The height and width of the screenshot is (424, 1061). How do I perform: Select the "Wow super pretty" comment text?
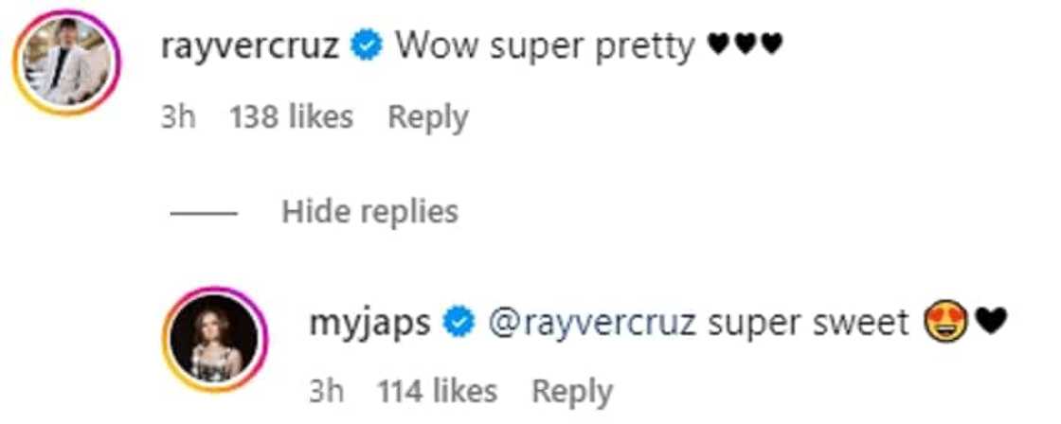click(545, 45)
